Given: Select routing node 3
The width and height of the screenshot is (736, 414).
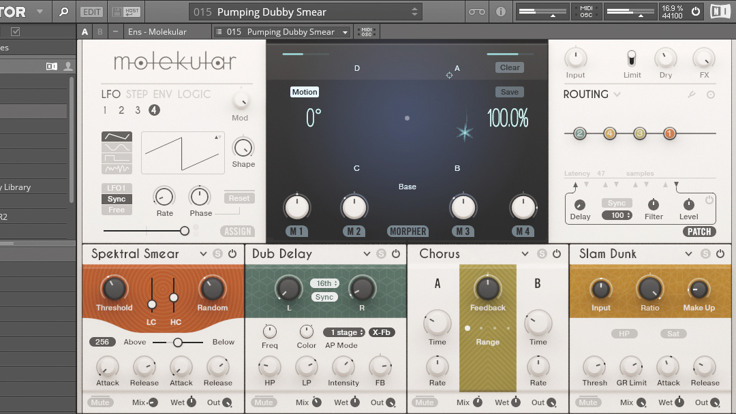Looking at the screenshot, I should 639,133.
